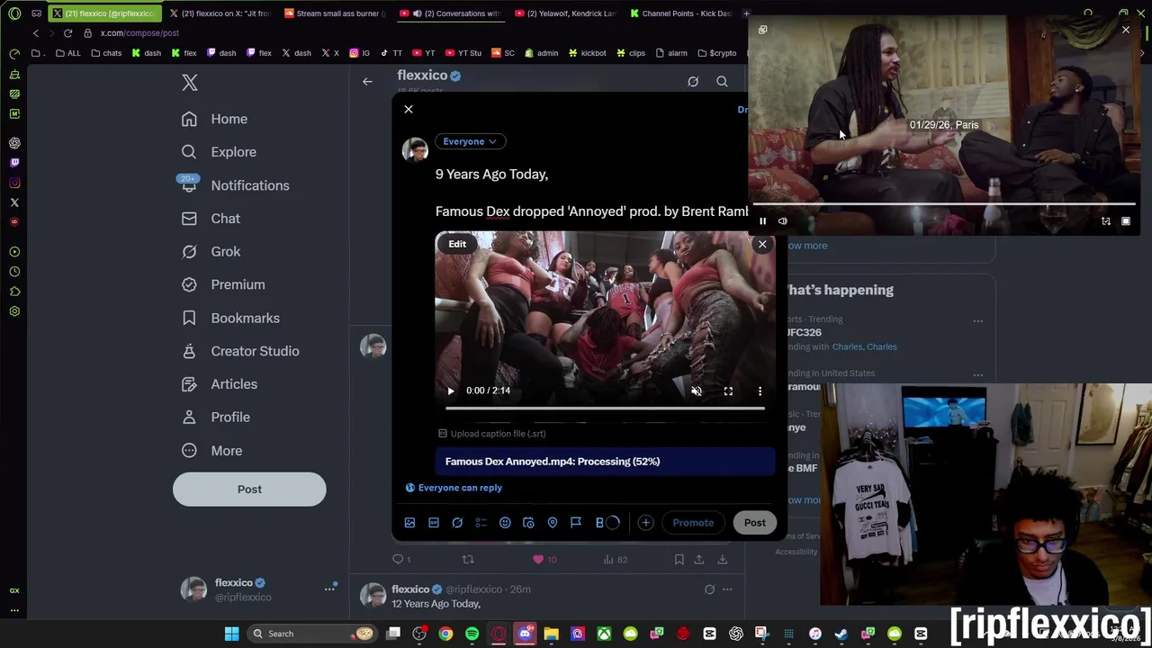Bookmark the post under the composer

[x=679, y=560]
